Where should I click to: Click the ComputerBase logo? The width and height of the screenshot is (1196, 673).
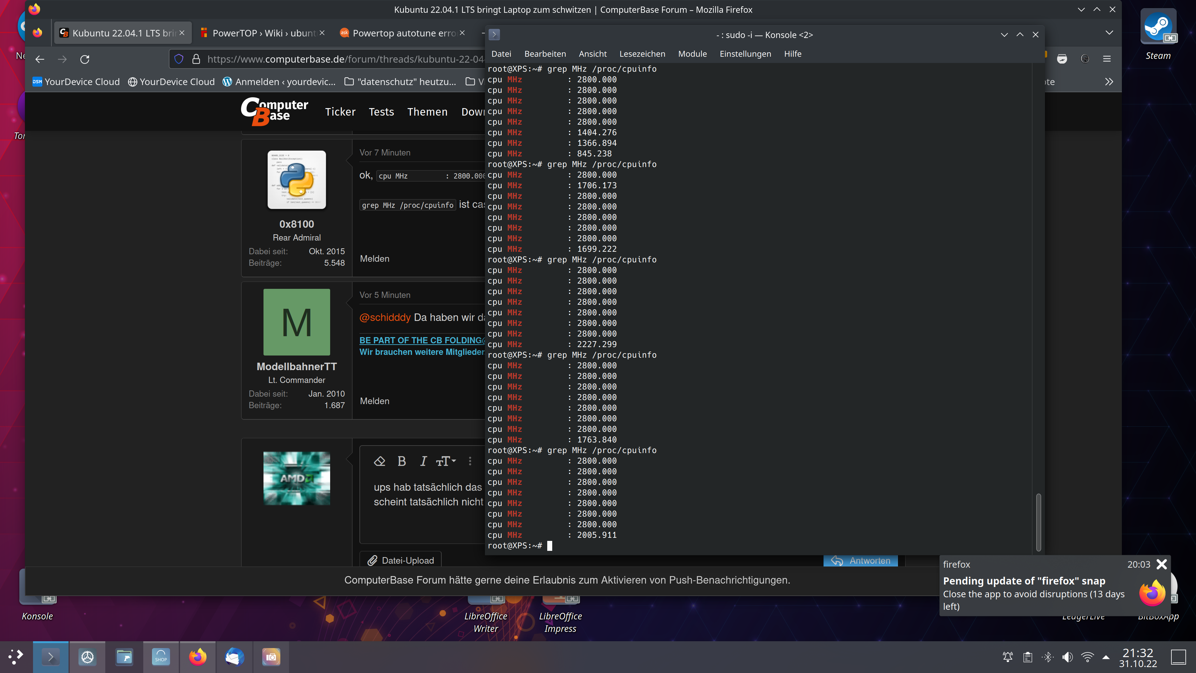(x=274, y=112)
